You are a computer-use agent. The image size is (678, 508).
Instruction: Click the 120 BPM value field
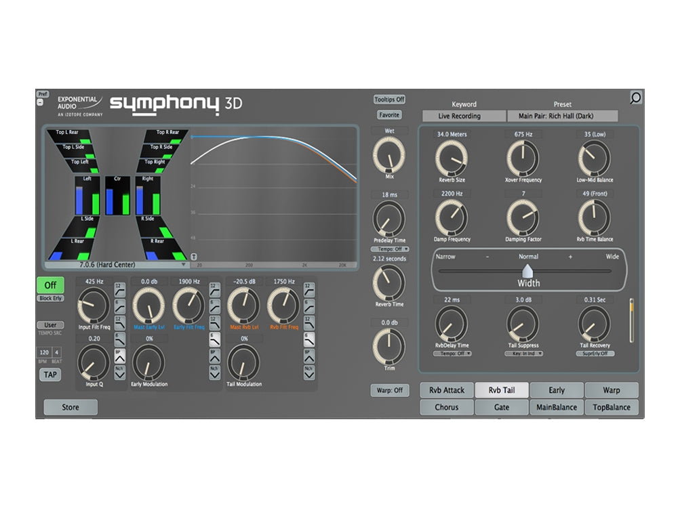[44, 353]
